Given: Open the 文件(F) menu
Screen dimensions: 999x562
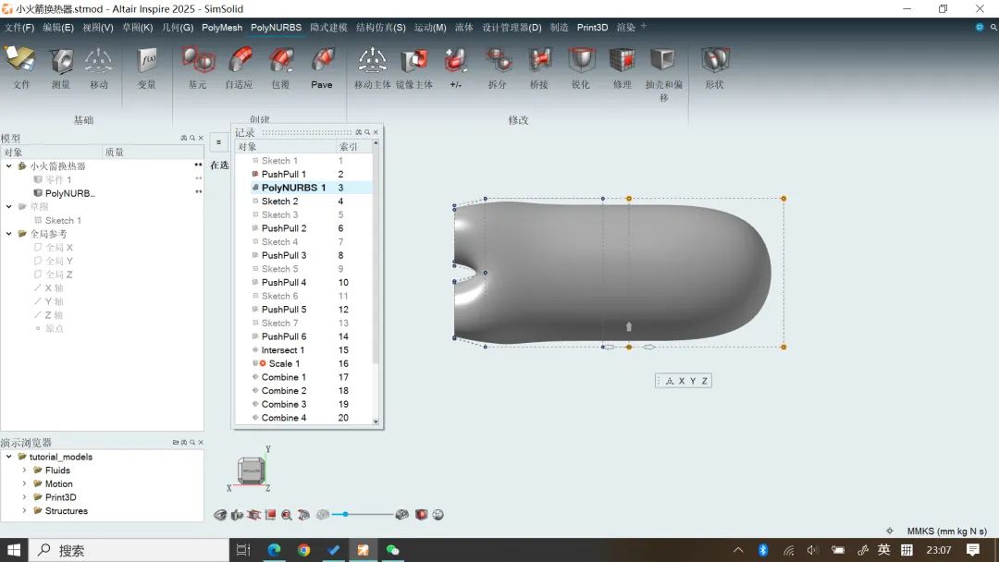Looking at the screenshot, I should (x=18, y=28).
